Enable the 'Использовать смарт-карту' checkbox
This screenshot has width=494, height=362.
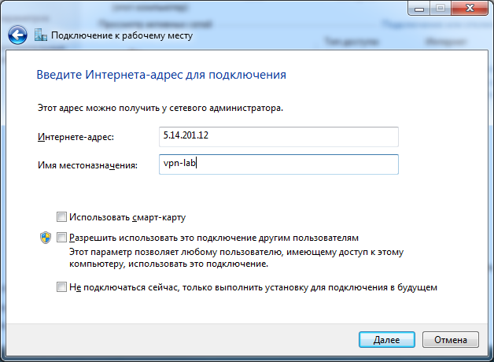click(x=62, y=216)
